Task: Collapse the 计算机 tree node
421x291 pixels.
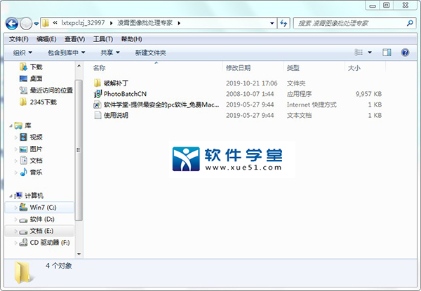Action: click(9, 195)
